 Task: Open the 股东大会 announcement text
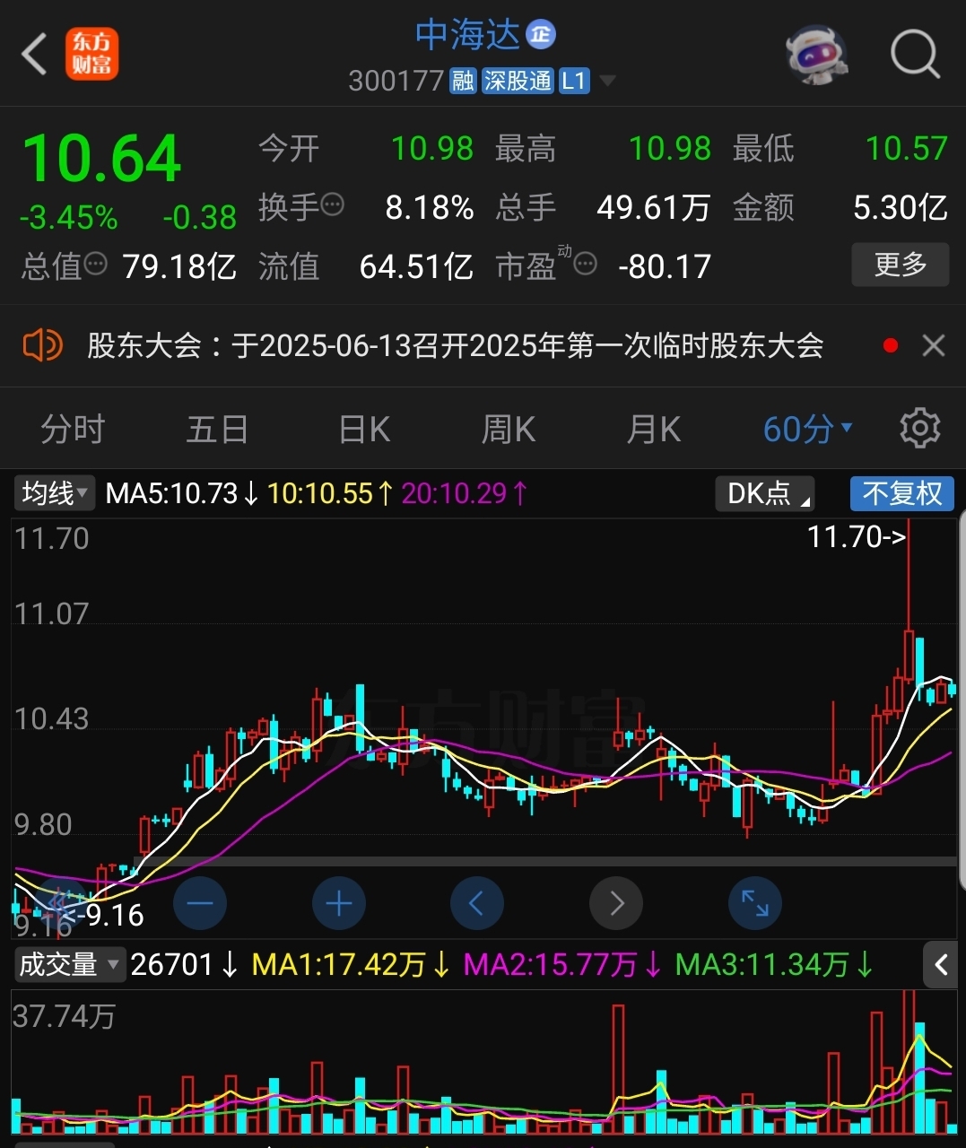tap(455, 345)
